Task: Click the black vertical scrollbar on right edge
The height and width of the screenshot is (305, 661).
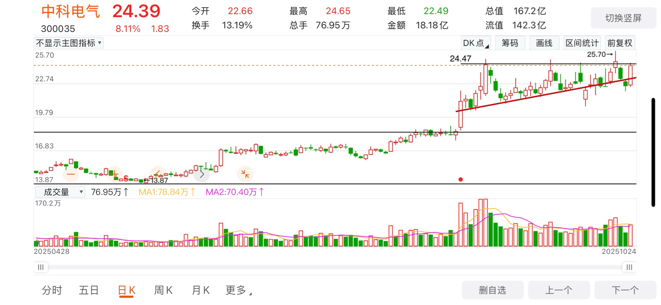Action: coord(653,152)
